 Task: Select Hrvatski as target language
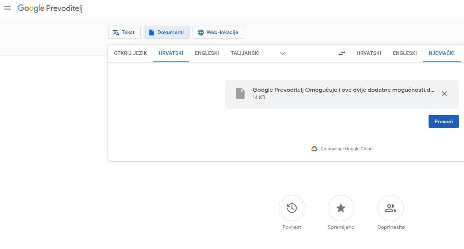(x=369, y=53)
